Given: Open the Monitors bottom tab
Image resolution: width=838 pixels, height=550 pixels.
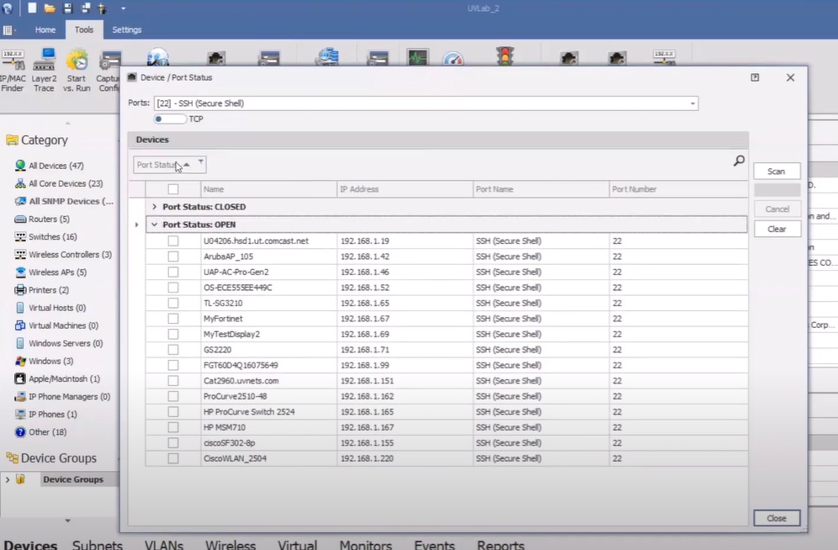Looking at the screenshot, I should point(365,545).
